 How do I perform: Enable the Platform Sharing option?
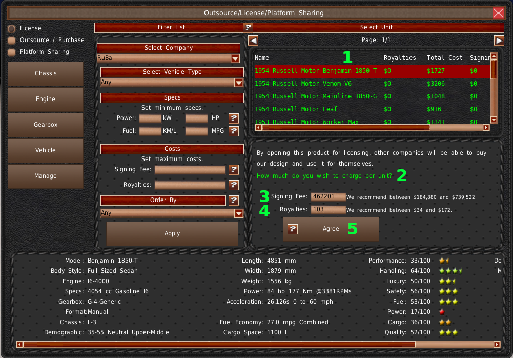[11, 52]
